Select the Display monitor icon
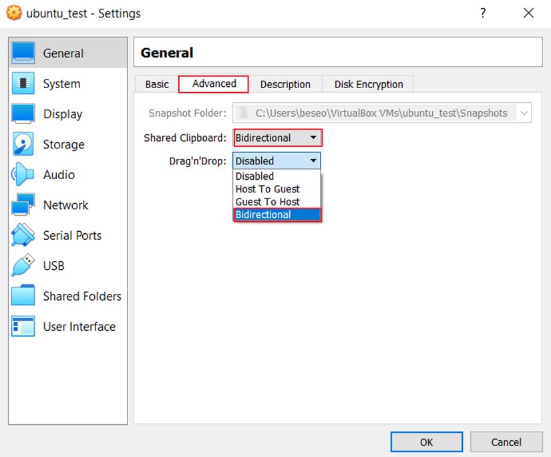 pos(23,114)
